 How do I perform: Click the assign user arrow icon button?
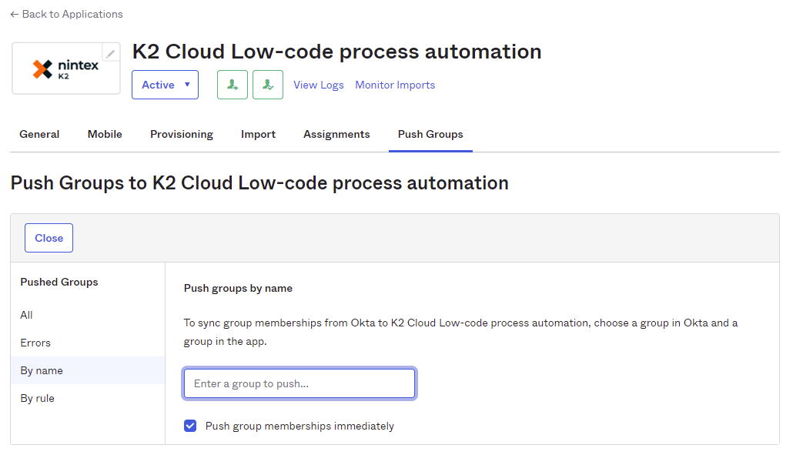pos(233,85)
